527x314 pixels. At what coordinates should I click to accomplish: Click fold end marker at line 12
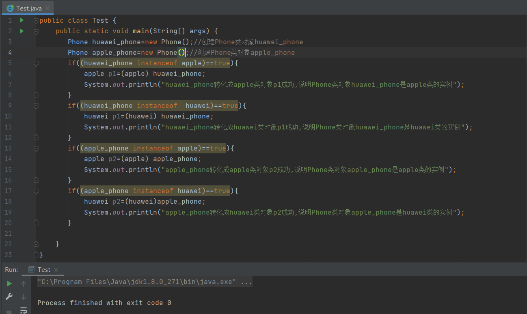tap(36, 138)
